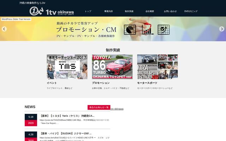
Task: Open 東京モーターショー 2017 thumbnail
Action: click(67, 67)
